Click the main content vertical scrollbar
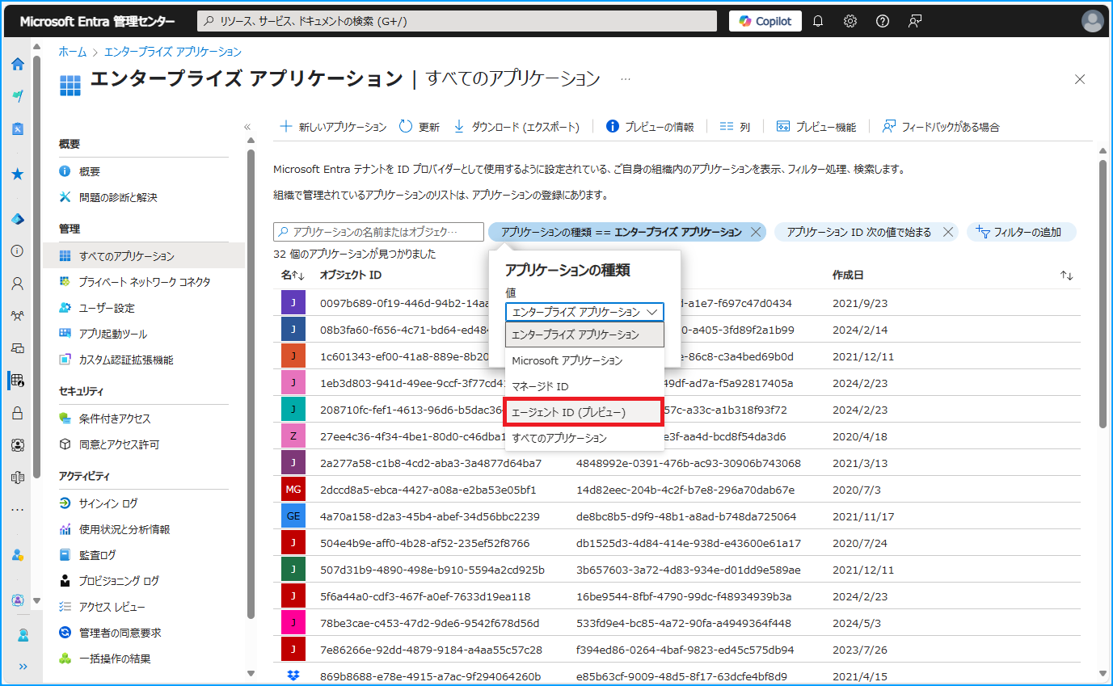 1102,293
